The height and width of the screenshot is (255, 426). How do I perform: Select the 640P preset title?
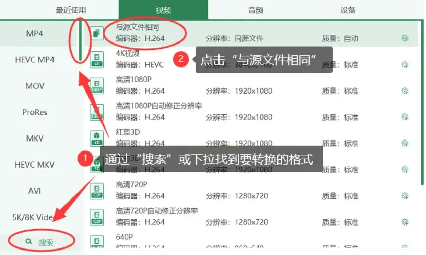(x=124, y=237)
